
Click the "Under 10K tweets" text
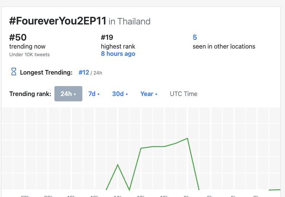point(29,54)
